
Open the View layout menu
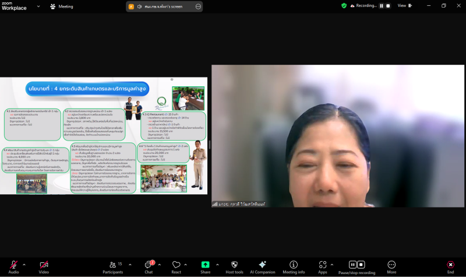pyautogui.click(x=404, y=6)
